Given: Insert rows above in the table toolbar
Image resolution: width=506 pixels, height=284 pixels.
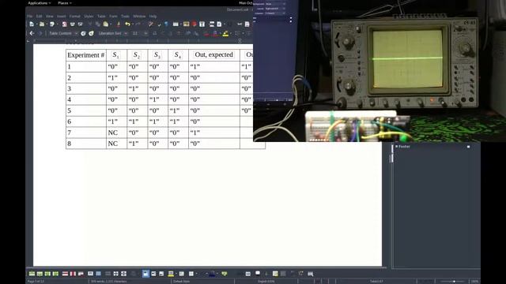Looking at the screenshot, I should click(32, 274).
